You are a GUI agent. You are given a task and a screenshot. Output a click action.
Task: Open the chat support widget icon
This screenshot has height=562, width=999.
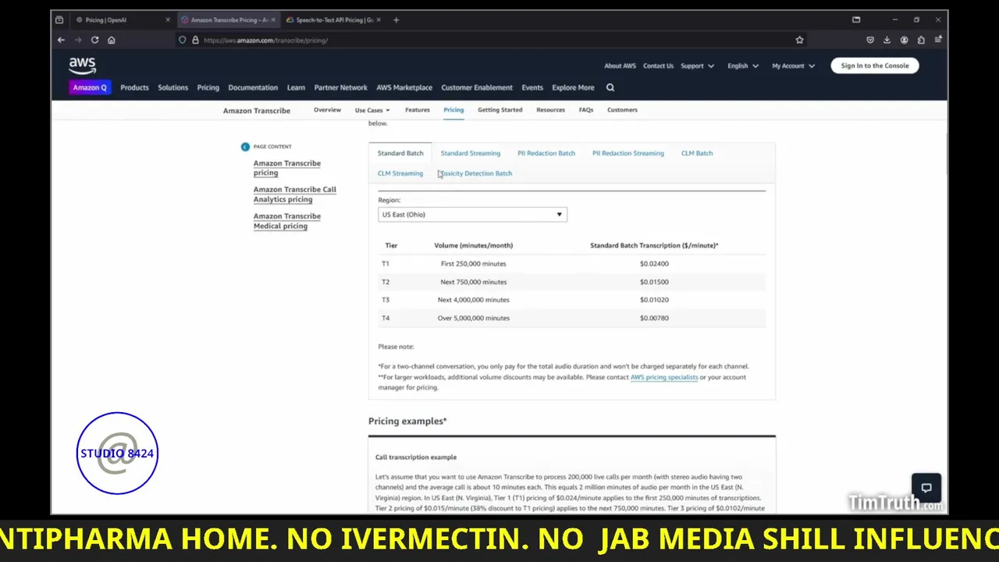926,488
